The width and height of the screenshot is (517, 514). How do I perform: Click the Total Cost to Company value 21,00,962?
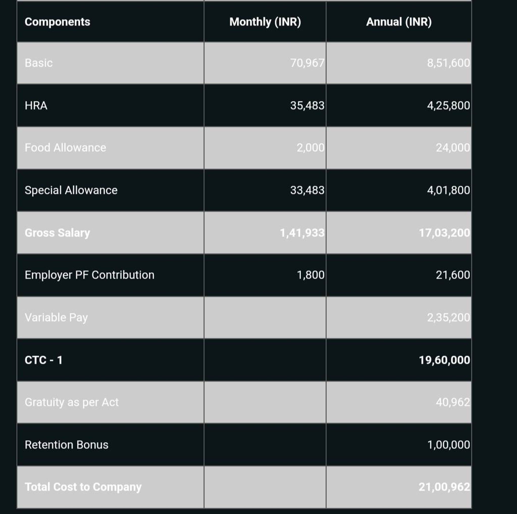click(444, 487)
